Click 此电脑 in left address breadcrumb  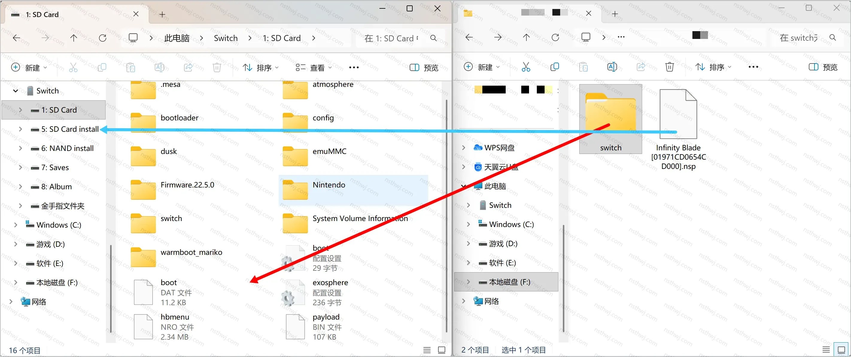pos(177,38)
